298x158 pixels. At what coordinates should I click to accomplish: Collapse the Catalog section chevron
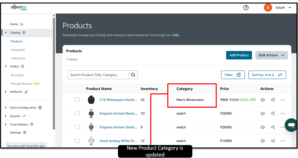[x=6, y=33]
